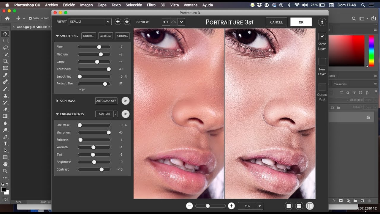
Task: Select the Zoom tool in Photoshop toolbar
Action: (x=5, y=171)
